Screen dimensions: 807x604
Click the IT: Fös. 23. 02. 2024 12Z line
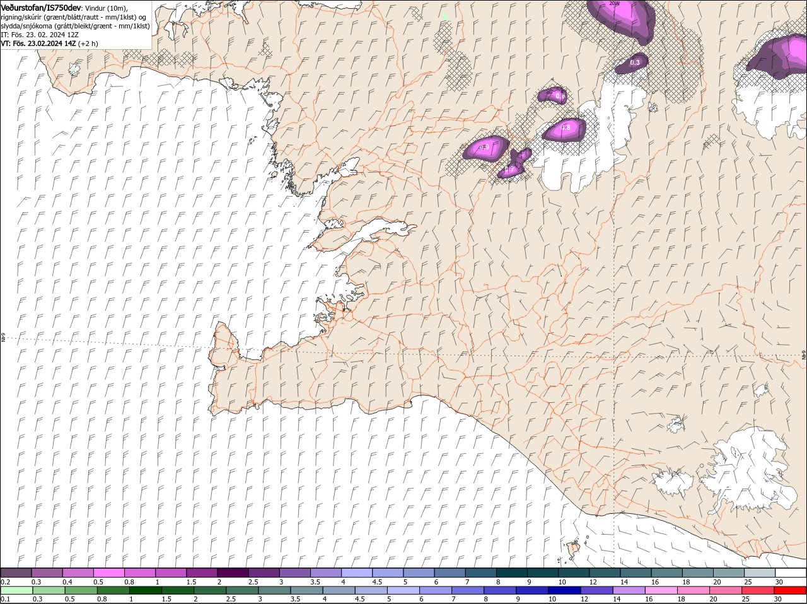[x=40, y=35]
